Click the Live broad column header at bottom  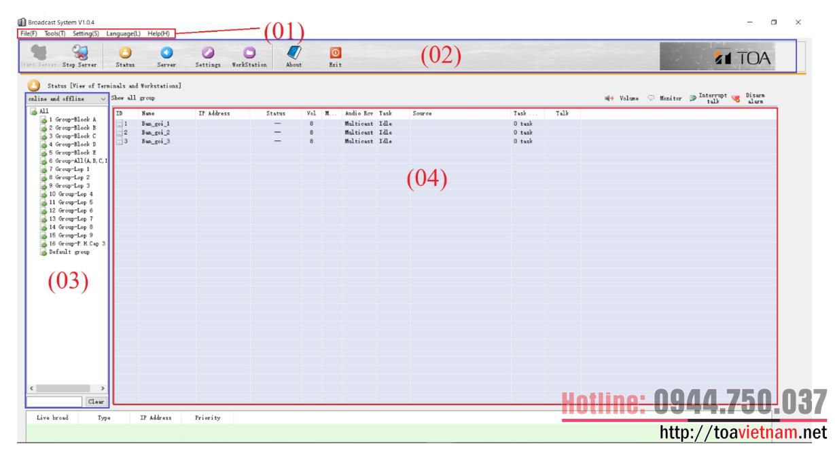coord(52,418)
